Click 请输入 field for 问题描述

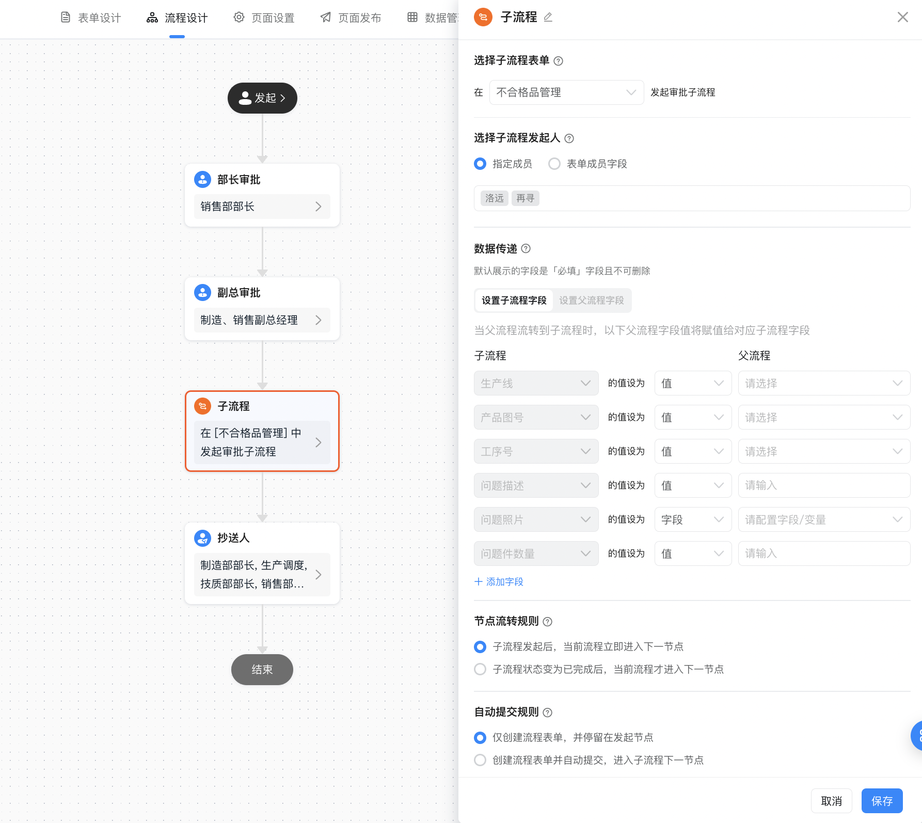[824, 485]
